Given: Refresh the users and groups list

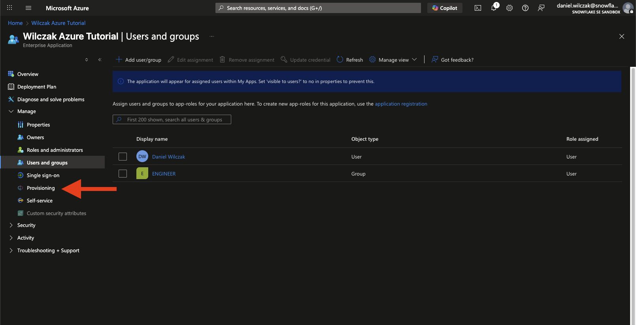Looking at the screenshot, I should [x=350, y=60].
